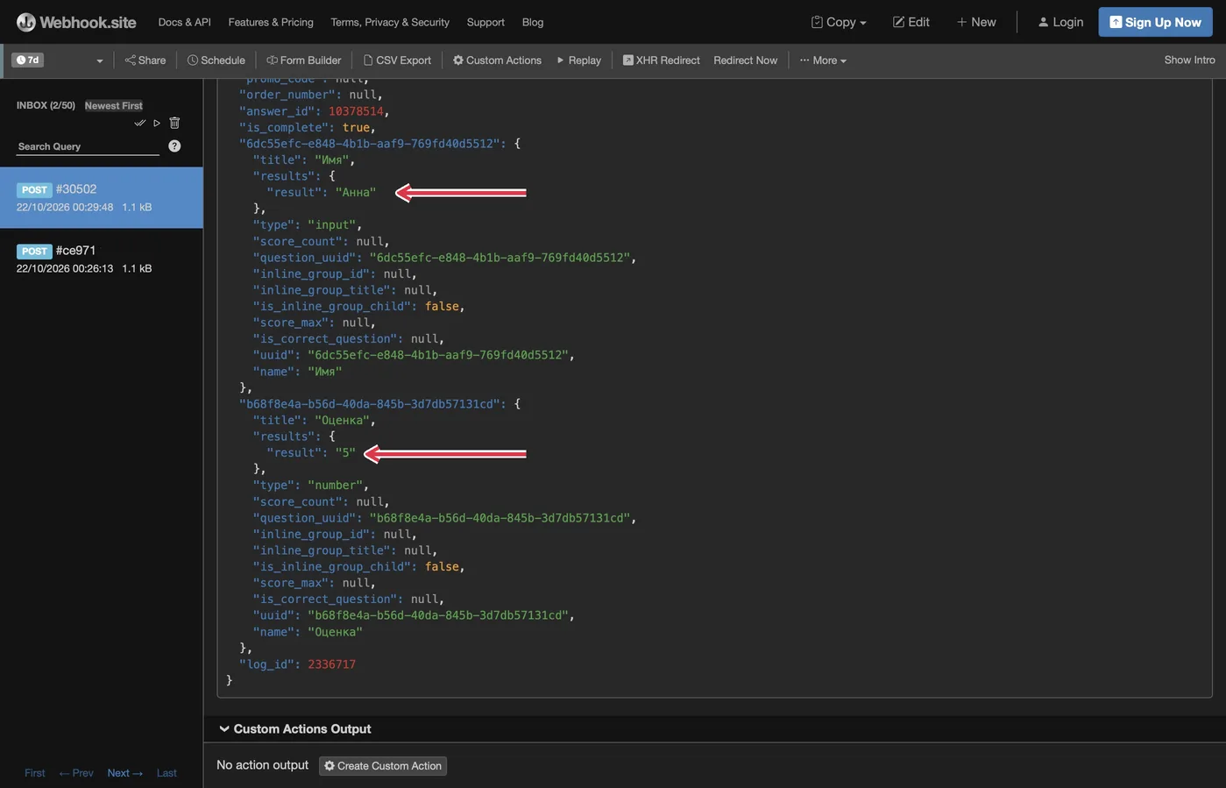
Task: Click Edit in the top bar
Action: (911, 22)
